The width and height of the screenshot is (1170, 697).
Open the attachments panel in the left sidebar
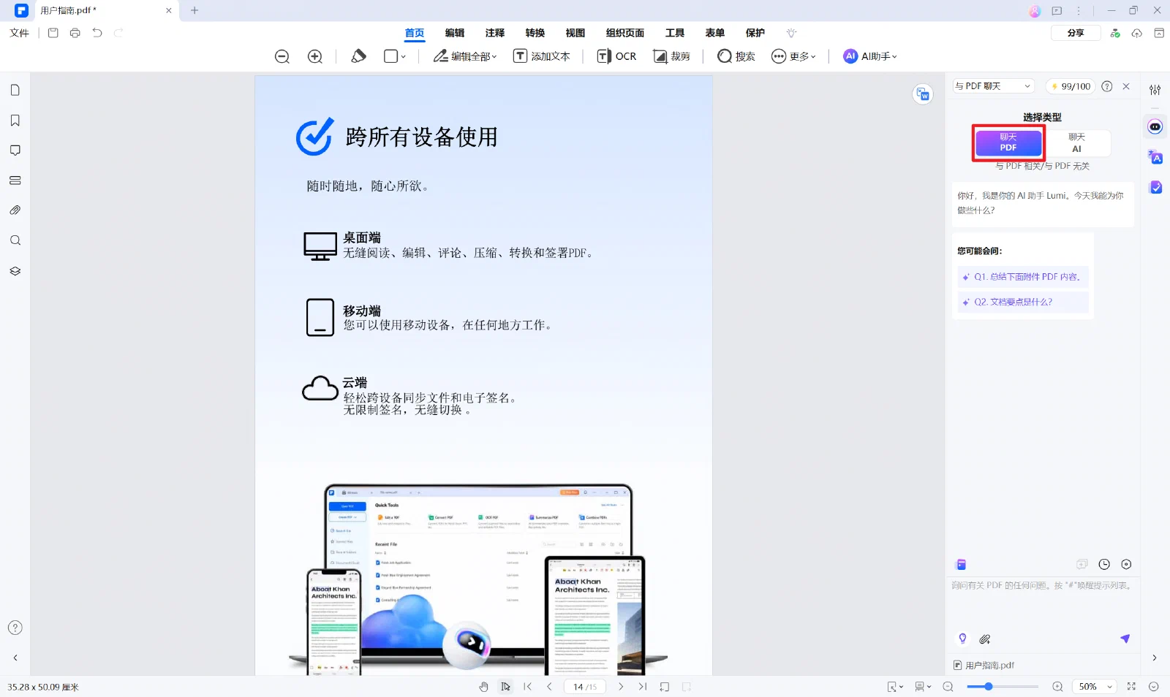15,210
